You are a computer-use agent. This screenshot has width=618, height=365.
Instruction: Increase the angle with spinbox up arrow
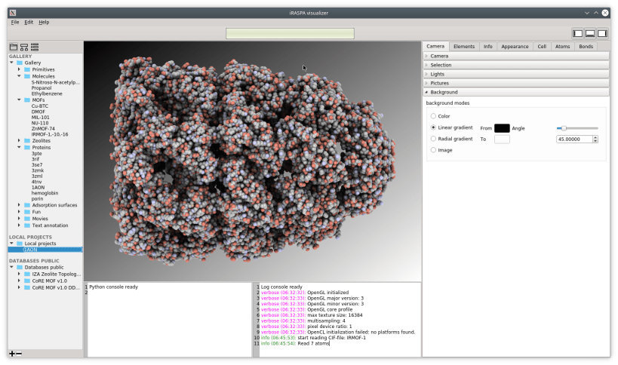tap(595, 137)
